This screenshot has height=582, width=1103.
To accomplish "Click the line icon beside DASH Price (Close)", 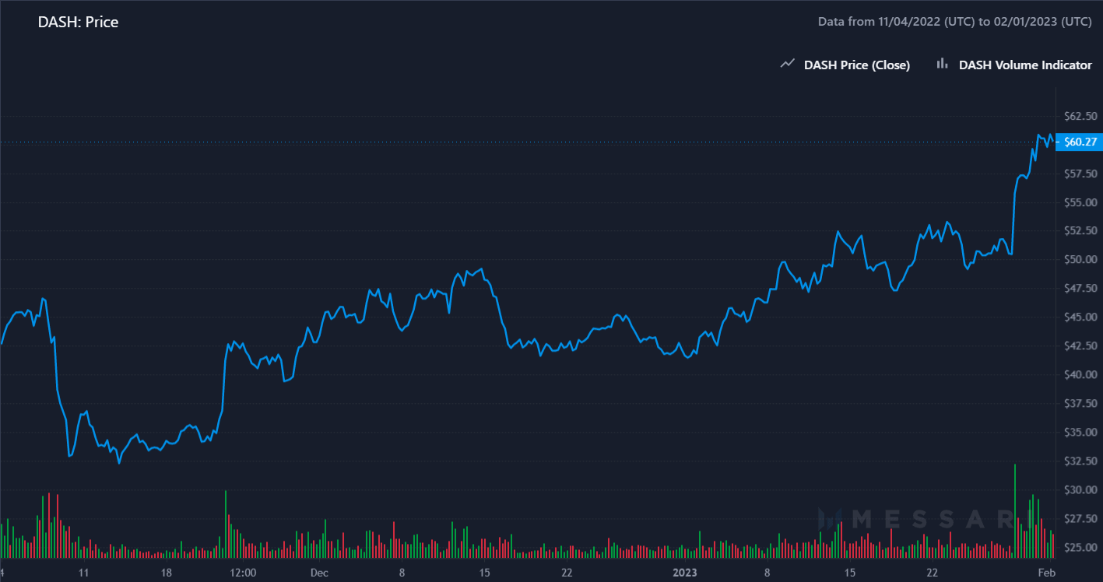I will [787, 65].
